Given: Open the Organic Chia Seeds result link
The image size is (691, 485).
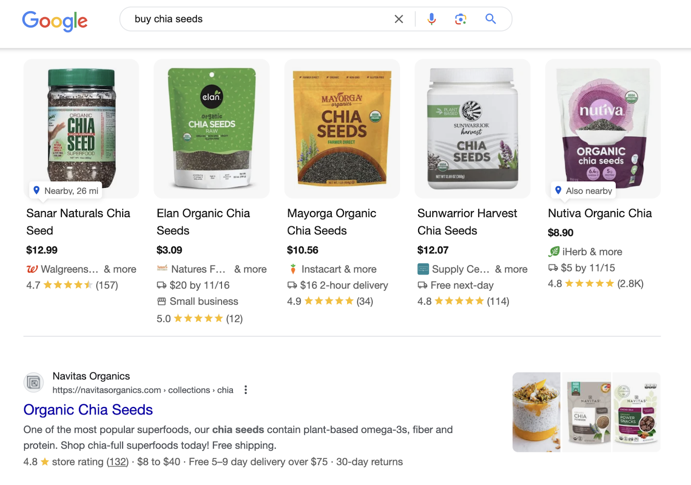Looking at the screenshot, I should (x=88, y=409).
